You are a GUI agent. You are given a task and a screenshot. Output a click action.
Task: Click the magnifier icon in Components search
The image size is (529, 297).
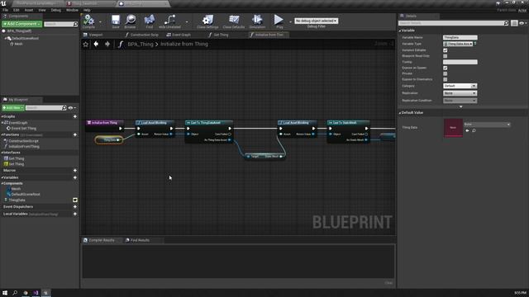(x=75, y=24)
